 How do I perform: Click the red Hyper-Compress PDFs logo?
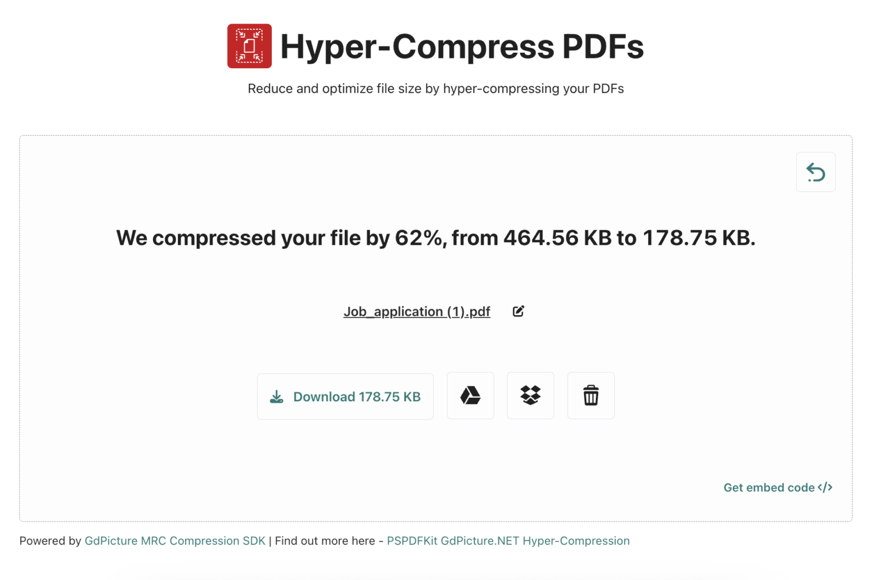click(x=249, y=46)
